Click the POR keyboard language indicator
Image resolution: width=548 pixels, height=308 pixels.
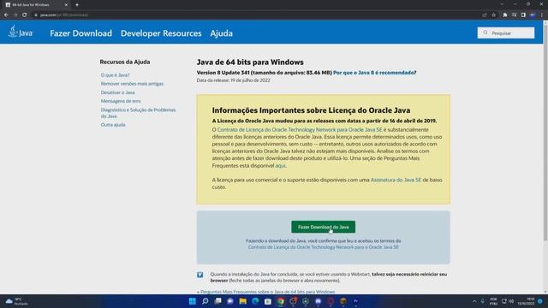point(493,301)
